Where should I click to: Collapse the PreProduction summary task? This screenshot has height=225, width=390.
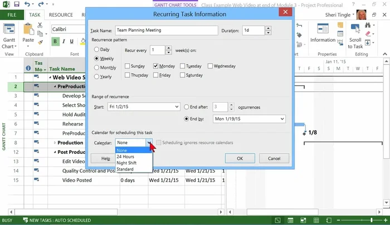coord(55,86)
